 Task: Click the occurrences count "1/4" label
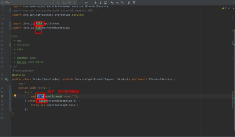tap(86, 3)
